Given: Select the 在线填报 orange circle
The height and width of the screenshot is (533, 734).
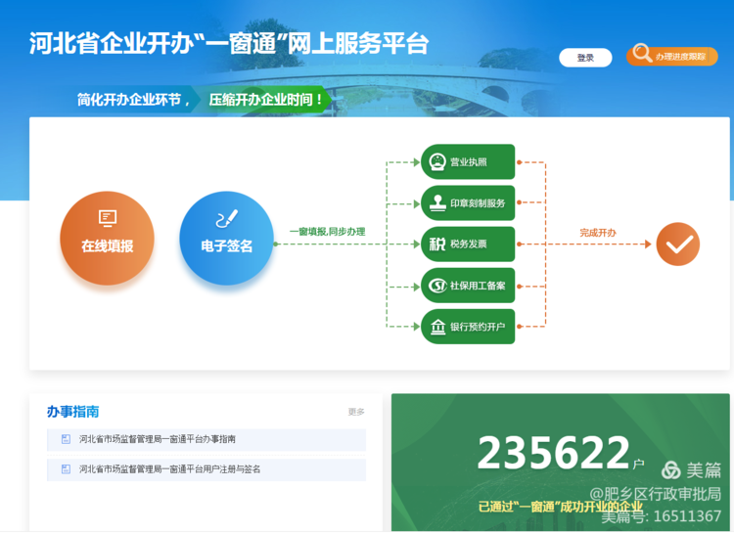Looking at the screenshot, I should pos(107,238).
